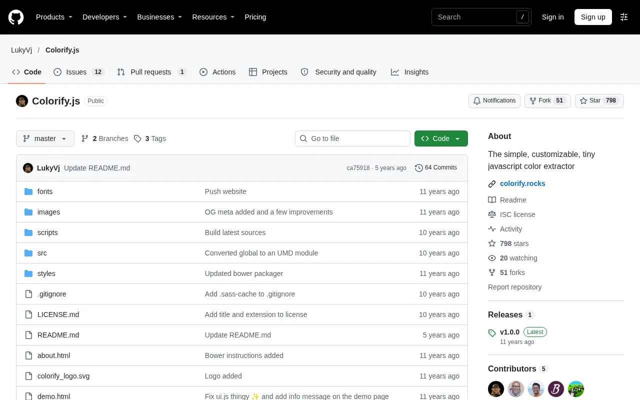Screen dimensions: 640x400
Task: Click the LukyVj avatar next to repository title
Action: [x=22, y=101]
